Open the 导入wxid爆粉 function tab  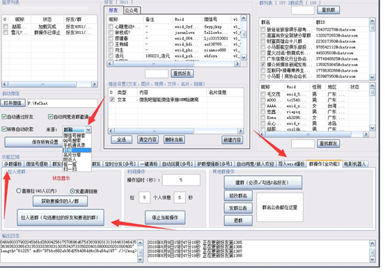click(x=292, y=164)
